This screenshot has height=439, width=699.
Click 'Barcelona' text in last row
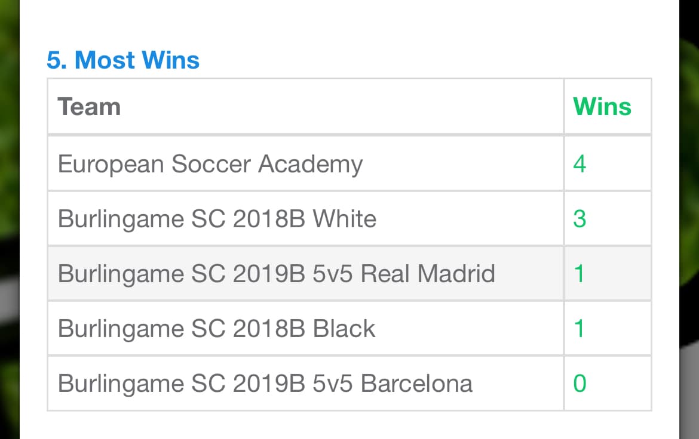(416, 384)
